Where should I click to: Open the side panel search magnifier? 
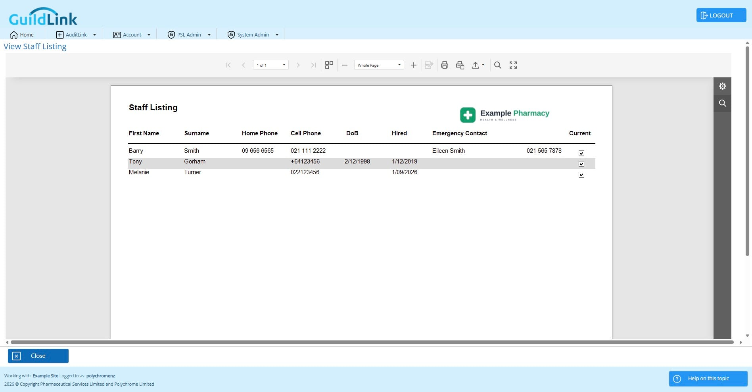tap(723, 103)
